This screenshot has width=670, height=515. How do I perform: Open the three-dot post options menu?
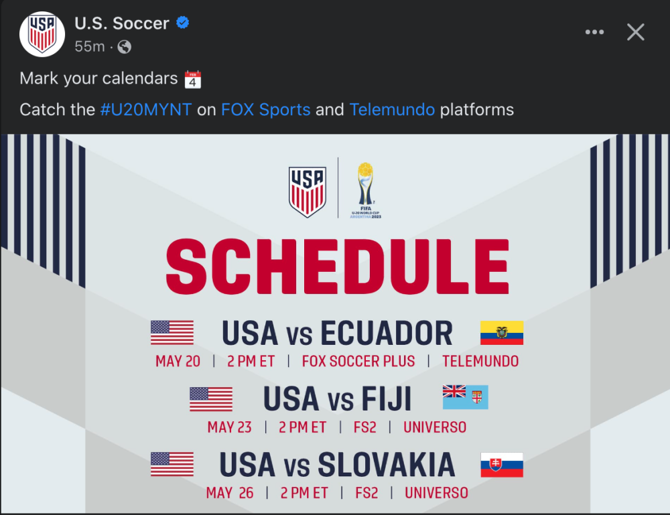coord(594,32)
